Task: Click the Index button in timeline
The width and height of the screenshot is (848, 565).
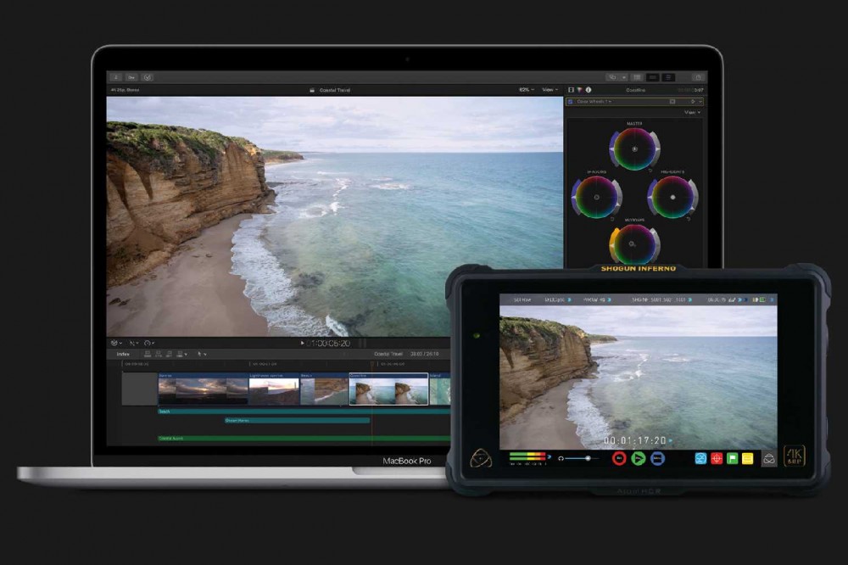Action: click(123, 354)
